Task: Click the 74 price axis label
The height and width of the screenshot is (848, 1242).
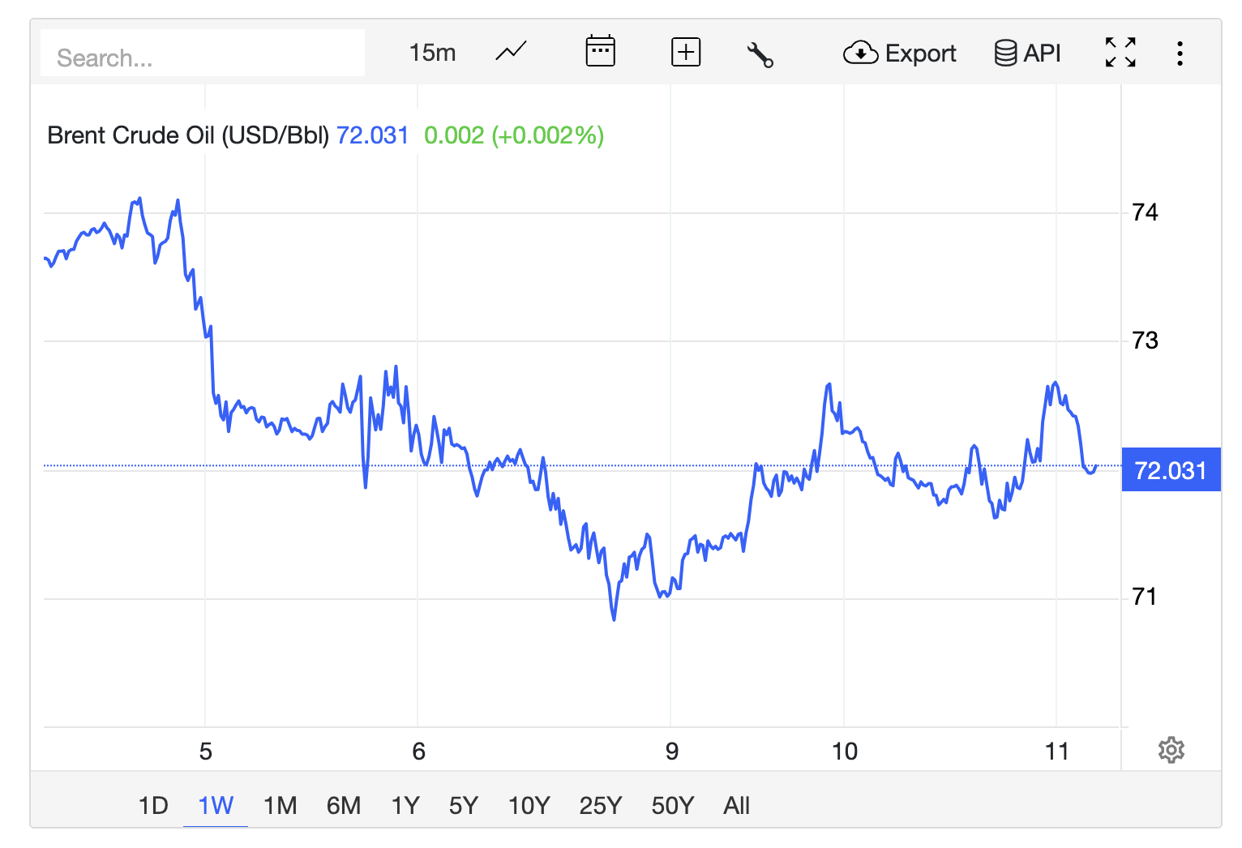Action: point(1145,212)
